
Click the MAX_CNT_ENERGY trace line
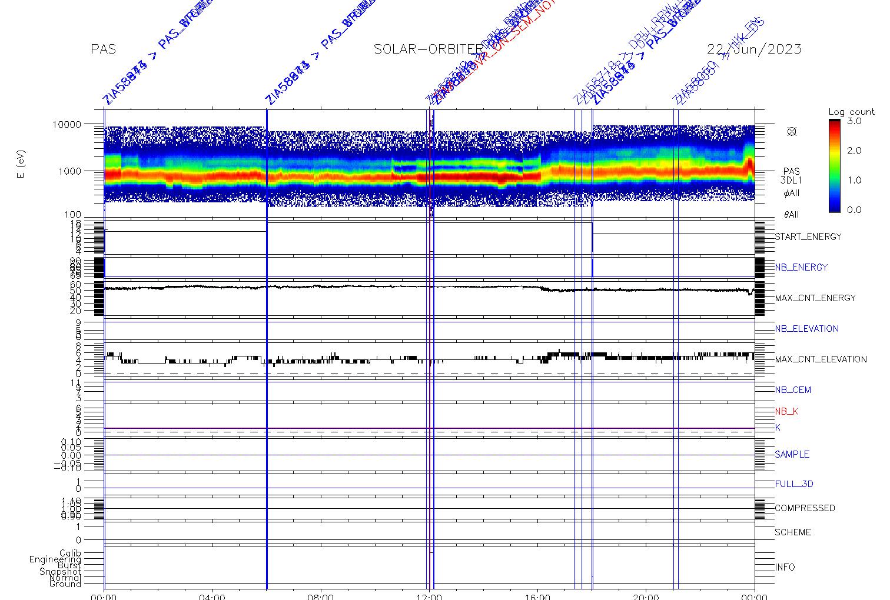pos(429,287)
